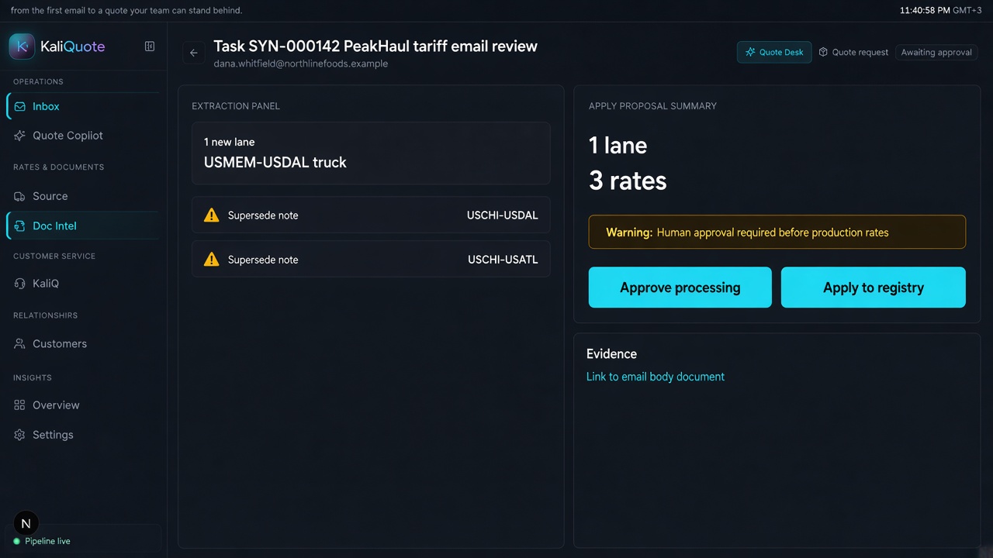Viewport: 993px width, 558px height.
Task: Click the Customers person icon
Action: [x=20, y=343]
